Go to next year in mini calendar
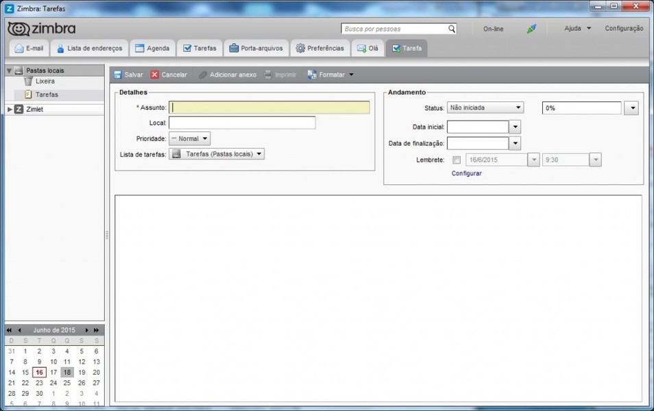654x411 pixels. (x=97, y=330)
